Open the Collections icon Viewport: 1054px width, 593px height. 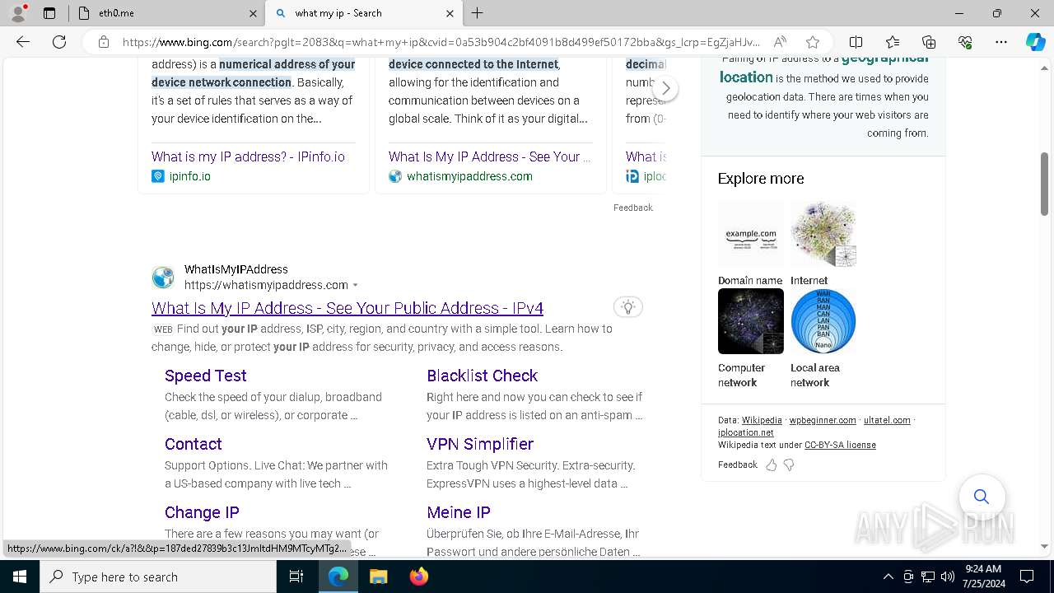click(929, 42)
